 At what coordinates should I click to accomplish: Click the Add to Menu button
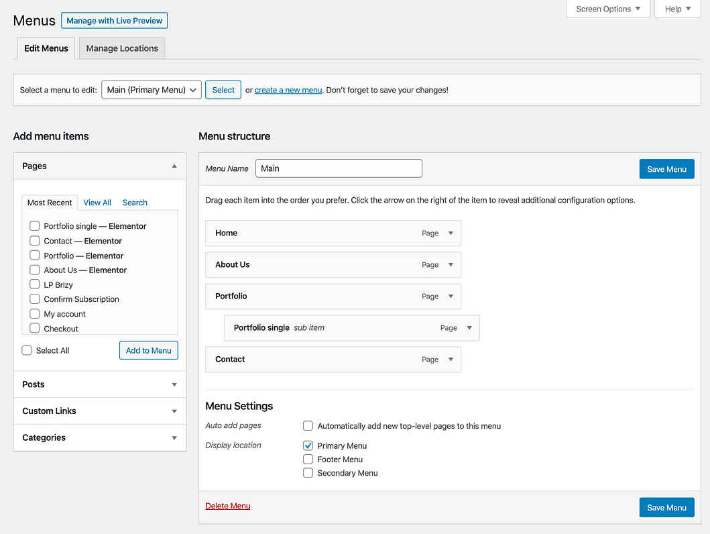click(x=148, y=350)
